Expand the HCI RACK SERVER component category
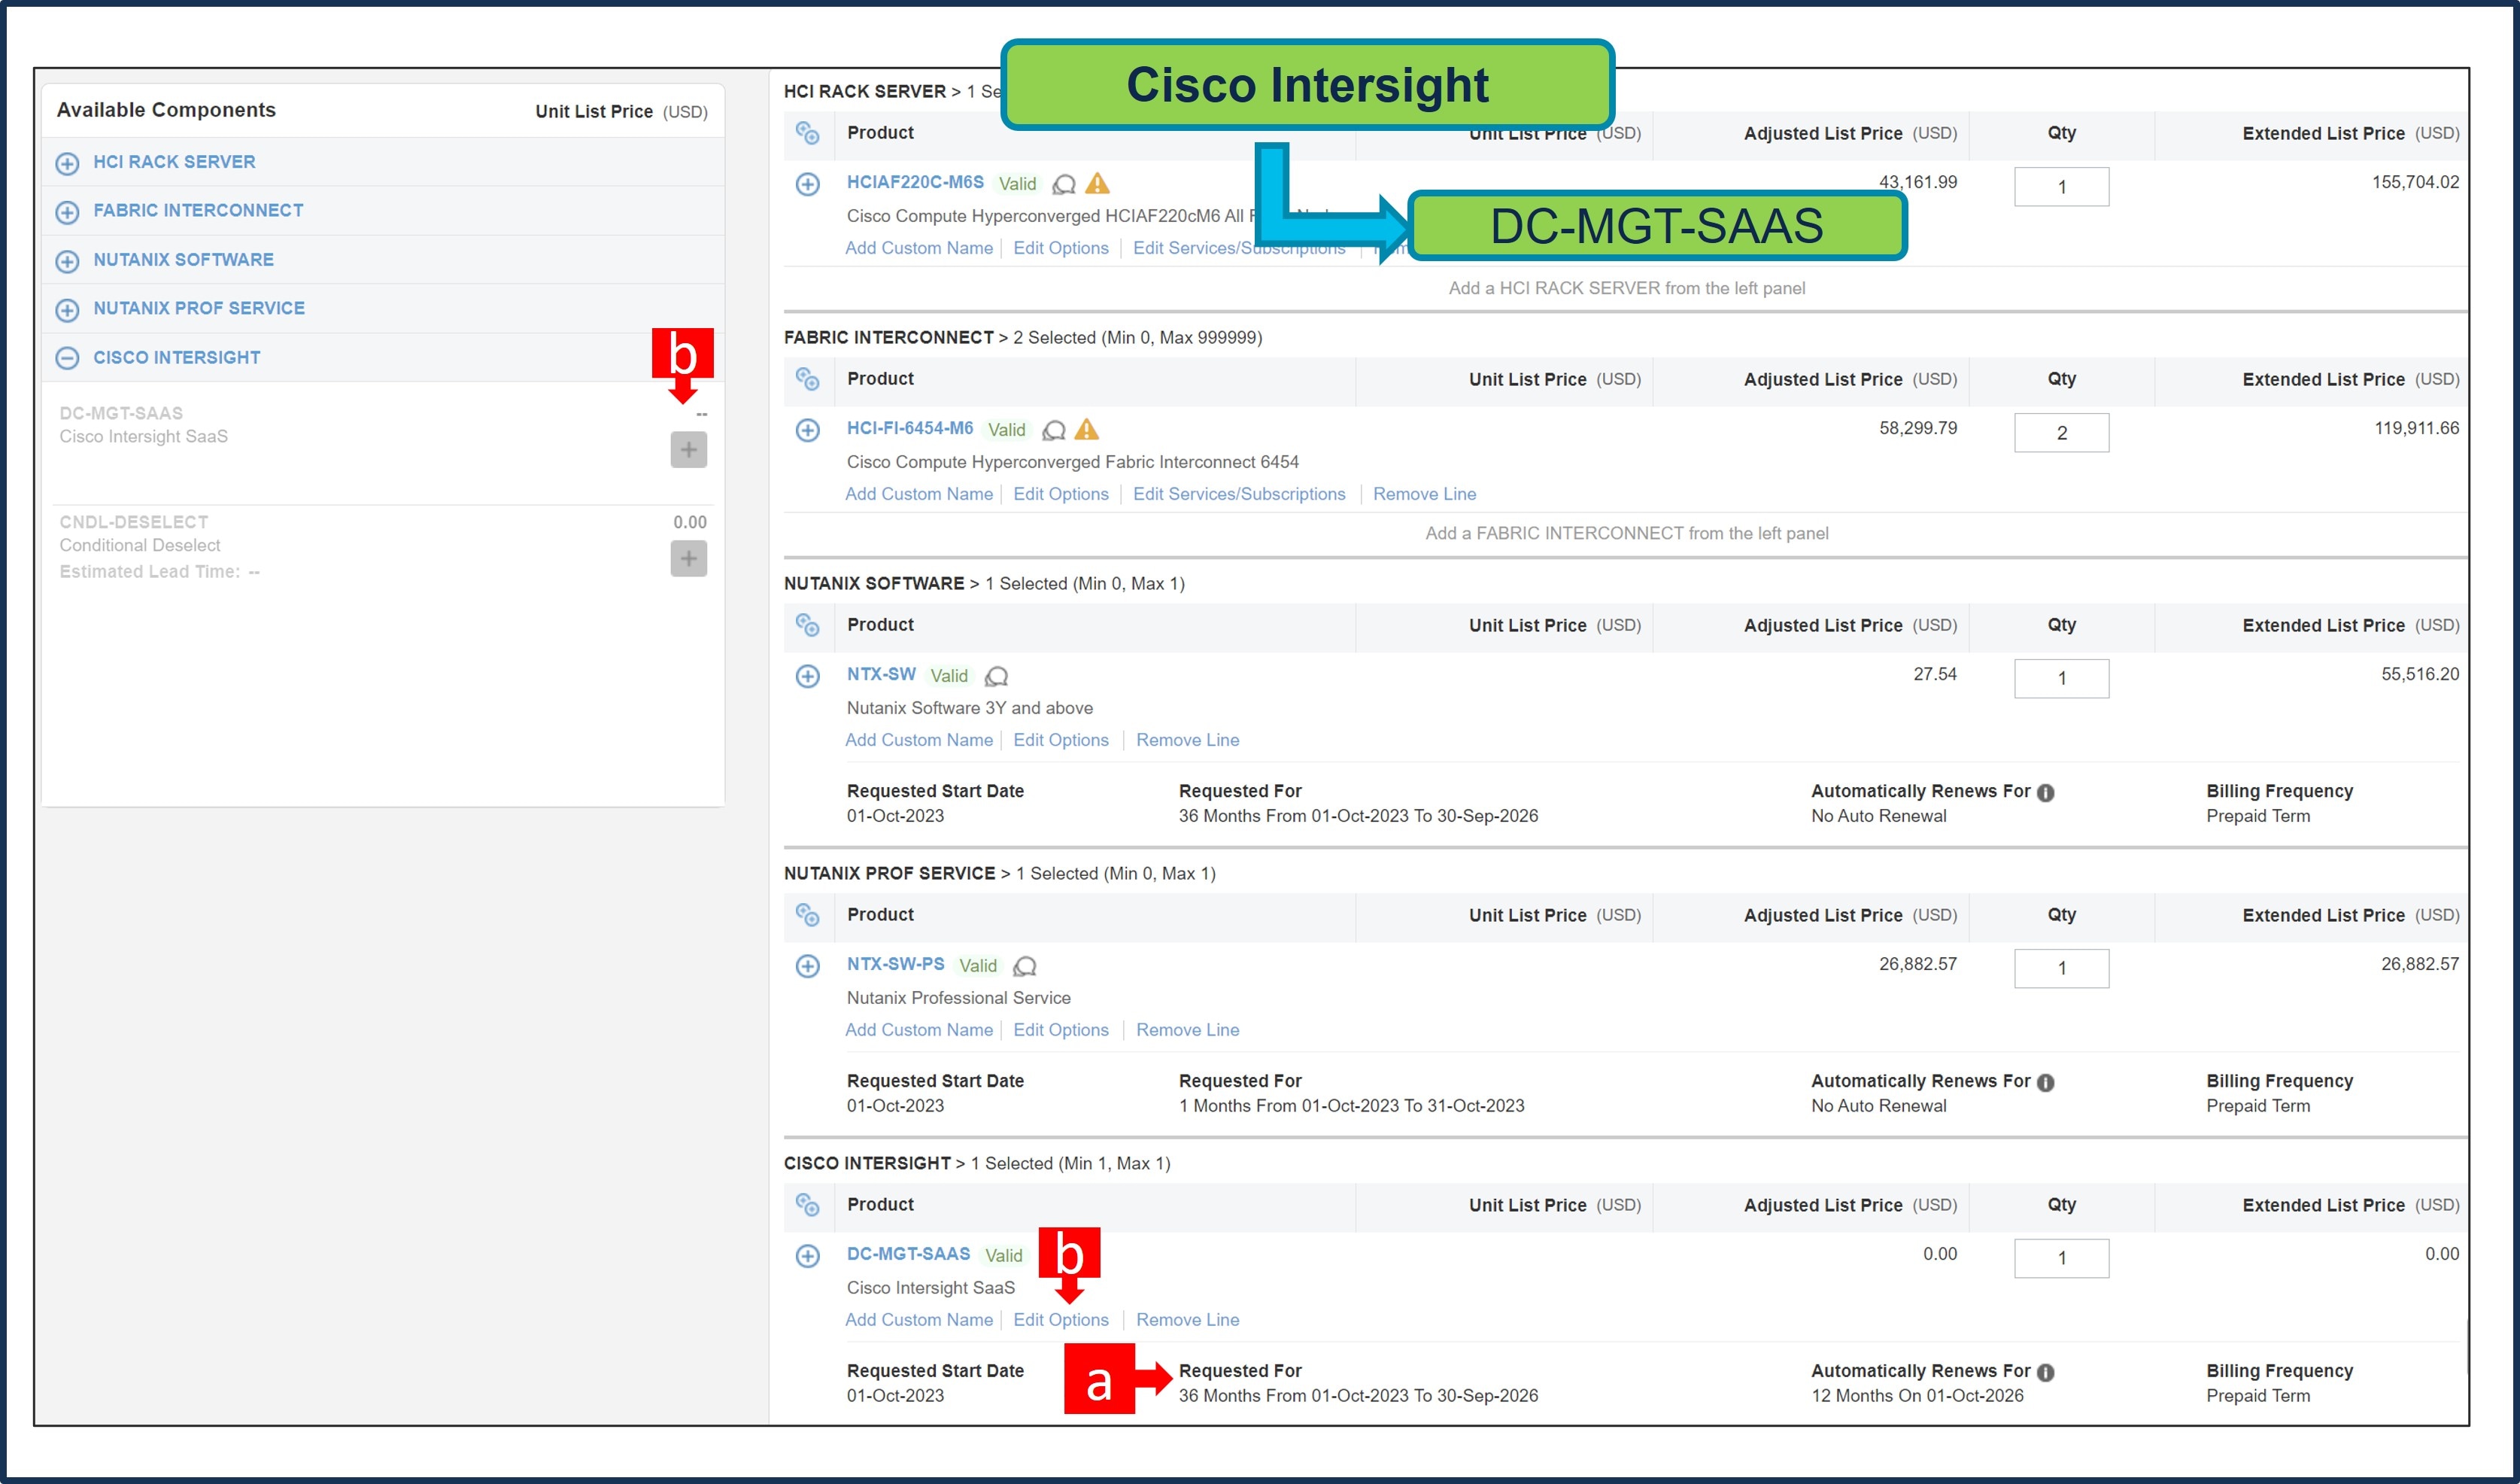The image size is (2520, 1484). click(67, 163)
